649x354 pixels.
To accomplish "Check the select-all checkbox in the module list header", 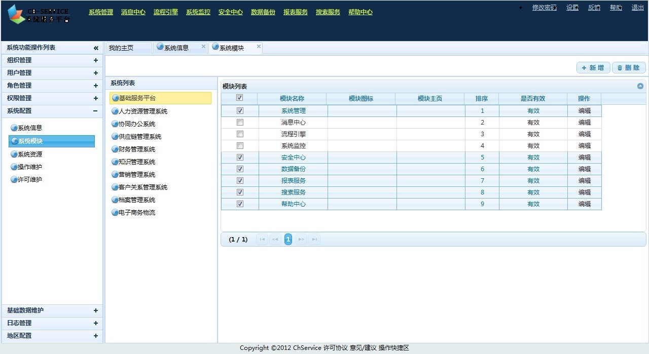I will pyautogui.click(x=239, y=98).
